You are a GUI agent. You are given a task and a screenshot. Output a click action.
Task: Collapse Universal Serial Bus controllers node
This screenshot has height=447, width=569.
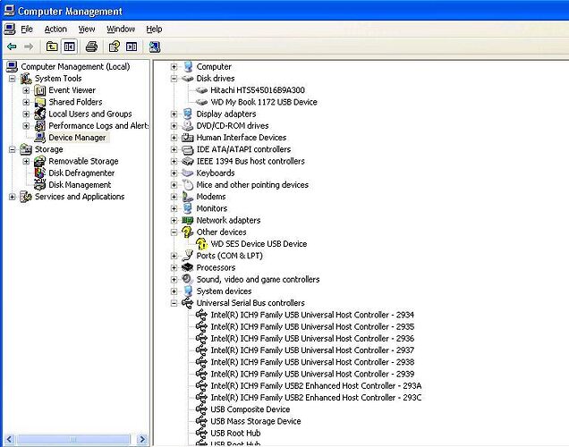point(174,303)
